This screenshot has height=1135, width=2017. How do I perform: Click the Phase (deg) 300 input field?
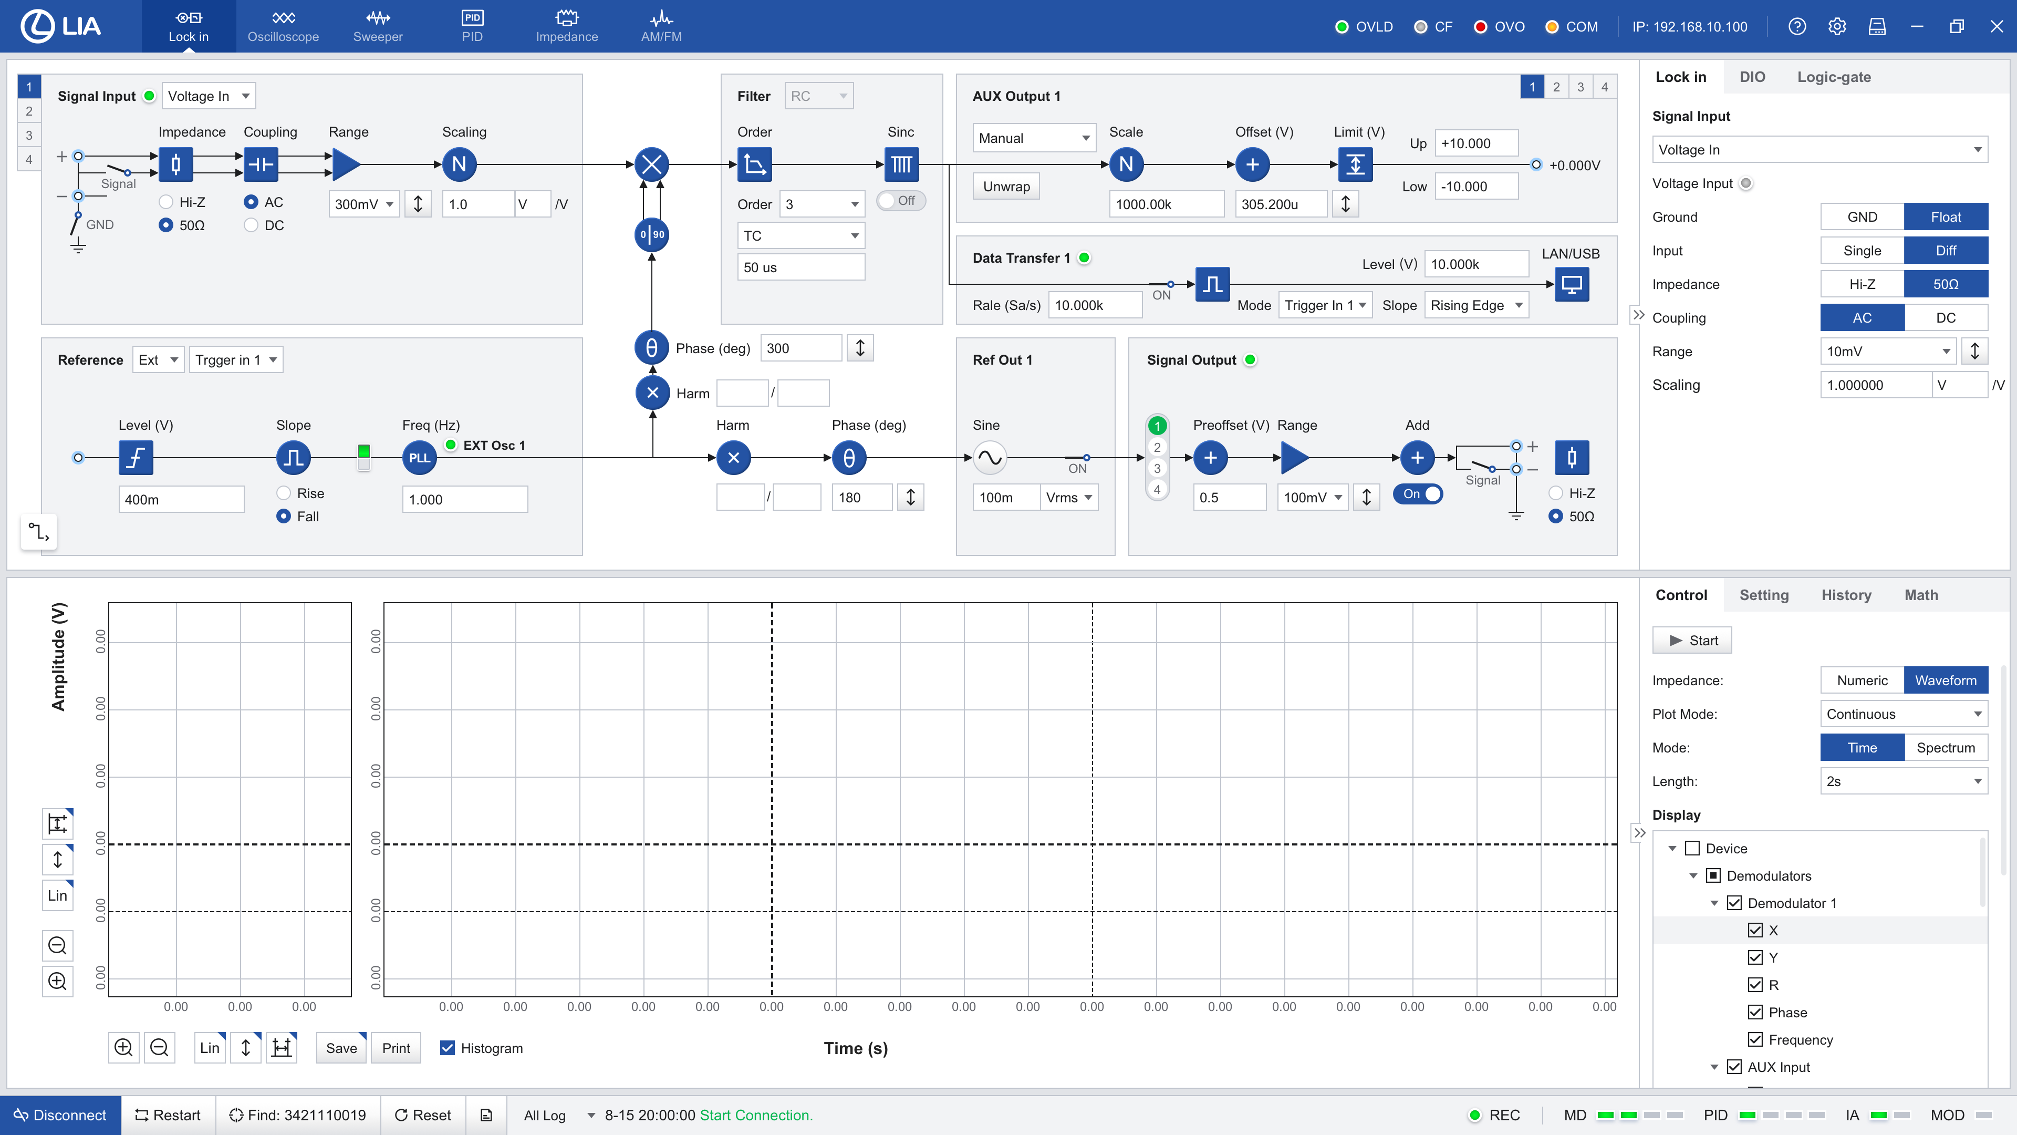[x=800, y=348]
